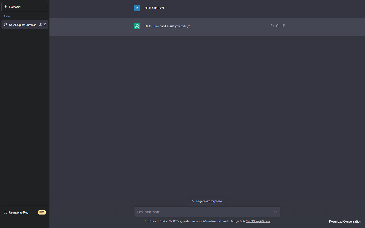Copy response with clipboard icon
Screen dimensions: 365x228
tap(272, 26)
